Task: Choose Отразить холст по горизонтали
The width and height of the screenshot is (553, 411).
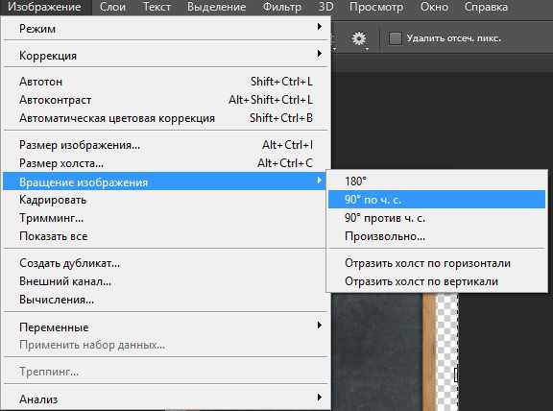Action: click(437, 263)
